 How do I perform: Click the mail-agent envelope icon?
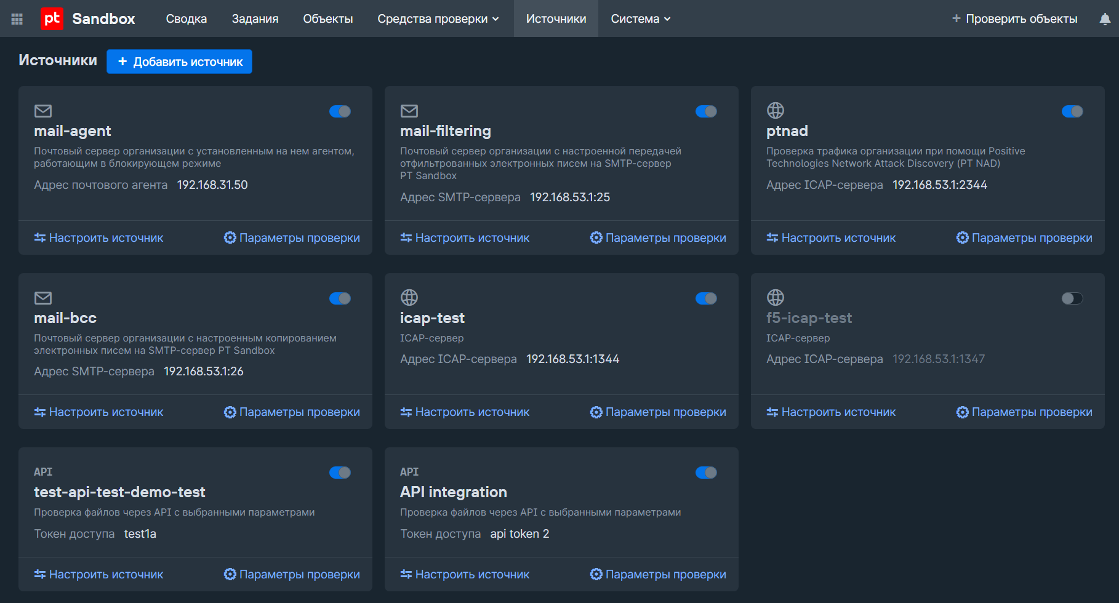(43, 111)
